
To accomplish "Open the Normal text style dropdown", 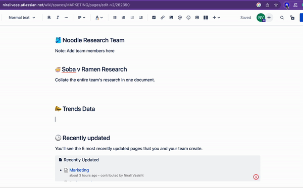I will tap(22, 18).
